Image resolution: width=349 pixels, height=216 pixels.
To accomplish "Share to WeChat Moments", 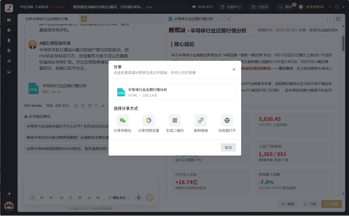I will pos(149,123).
